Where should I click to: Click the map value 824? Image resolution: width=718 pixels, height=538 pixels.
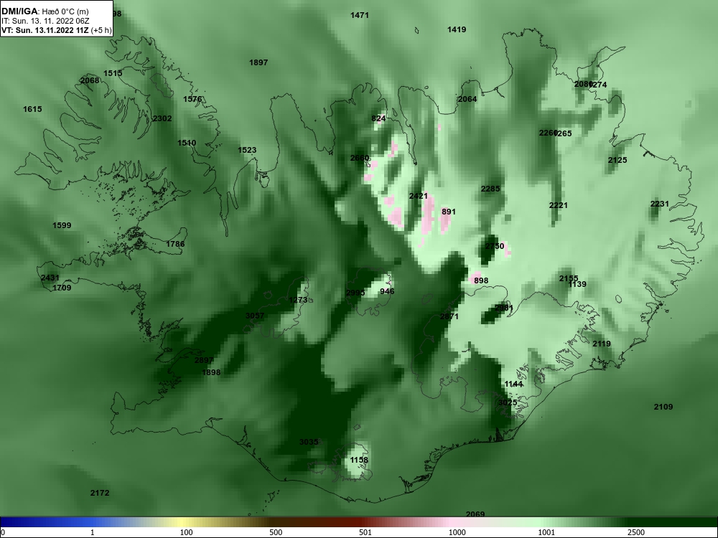378,118
